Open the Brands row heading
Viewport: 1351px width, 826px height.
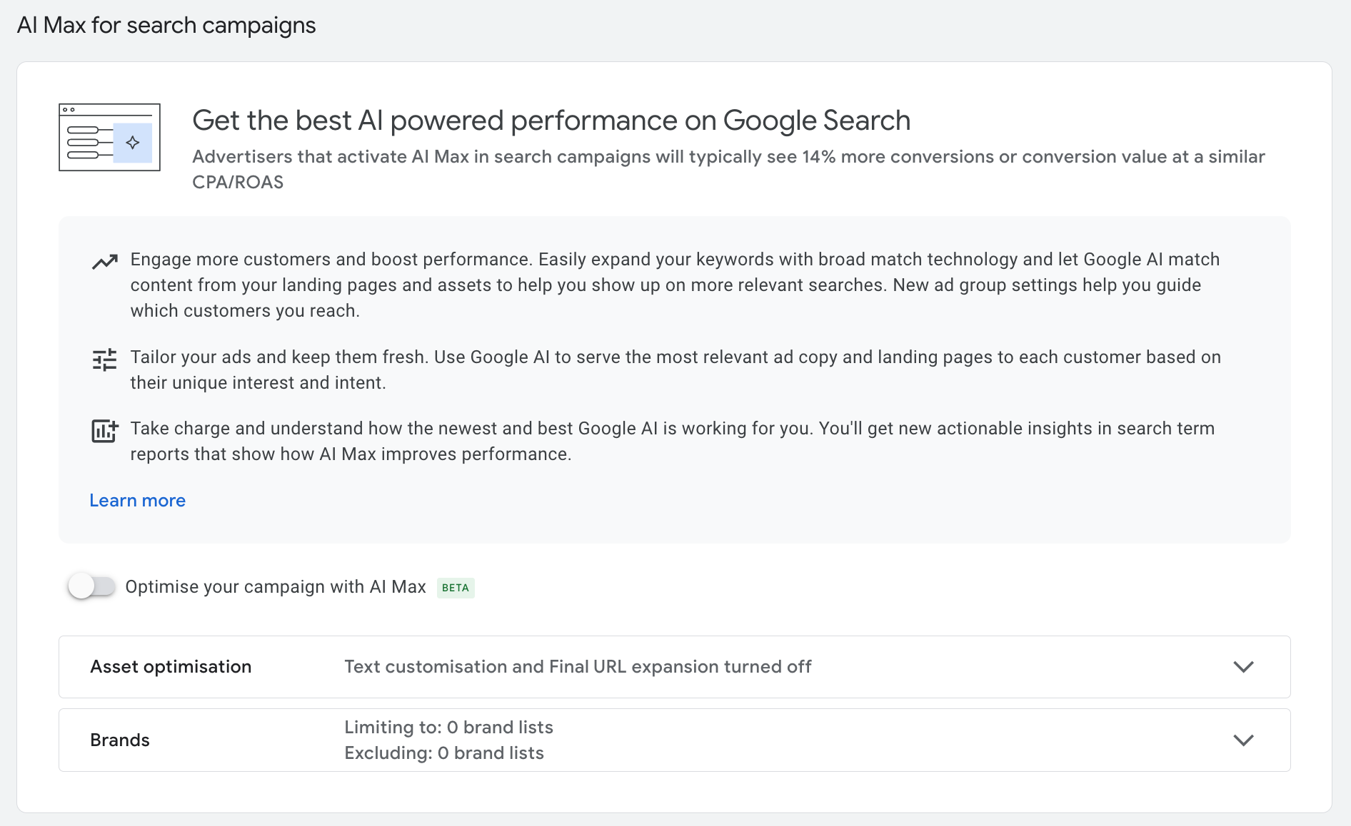point(120,740)
